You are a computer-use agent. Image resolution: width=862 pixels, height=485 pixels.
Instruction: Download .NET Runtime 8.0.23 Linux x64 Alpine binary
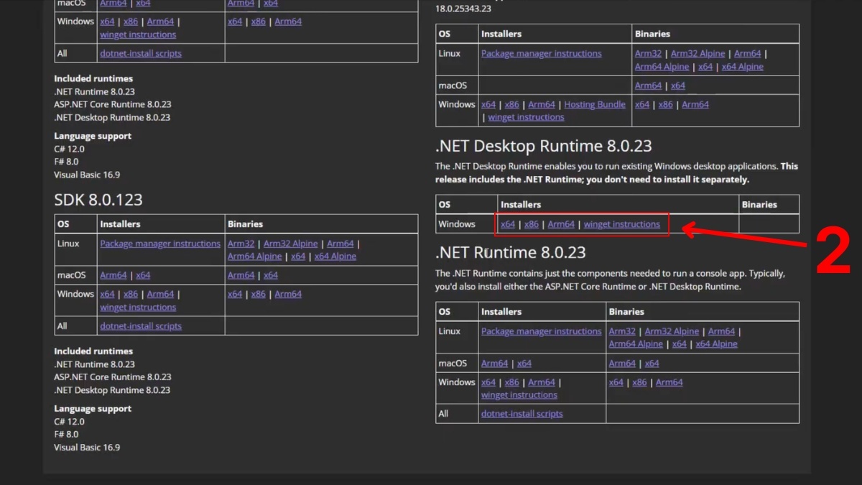coord(717,344)
